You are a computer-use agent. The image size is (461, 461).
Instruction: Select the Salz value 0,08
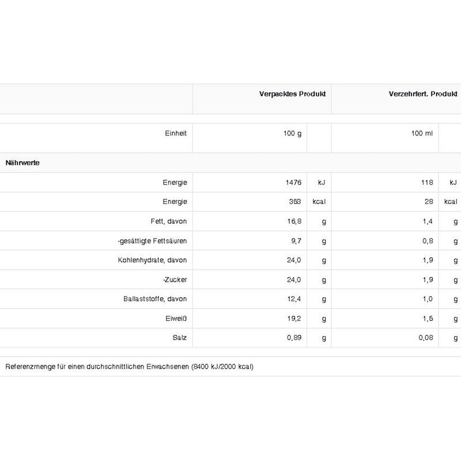(426, 338)
